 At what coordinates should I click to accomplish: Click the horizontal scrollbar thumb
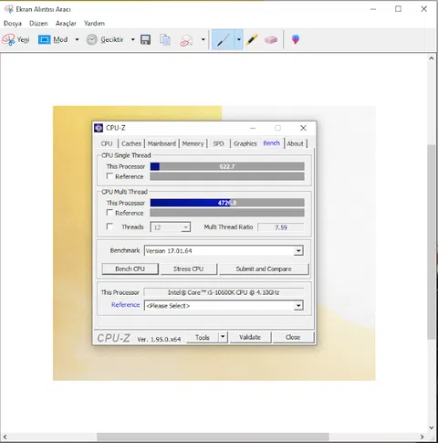(213, 437)
